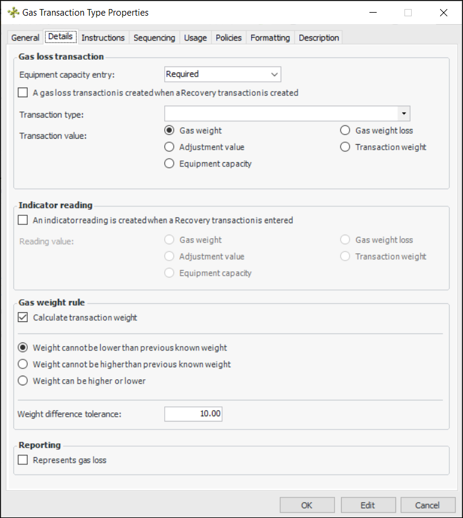Enable indicator reading creation checkbox
The height and width of the screenshot is (518, 463).
point(23,220)
